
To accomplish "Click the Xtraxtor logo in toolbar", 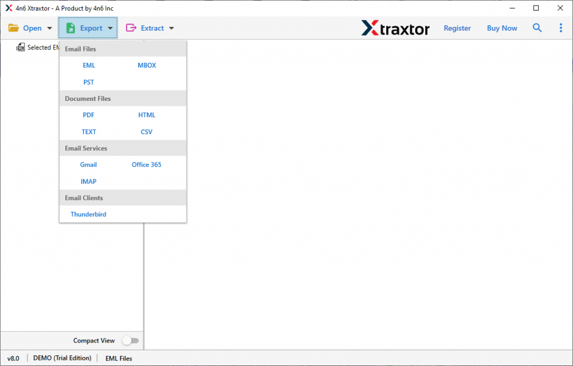I will click(x=395, y=28).
